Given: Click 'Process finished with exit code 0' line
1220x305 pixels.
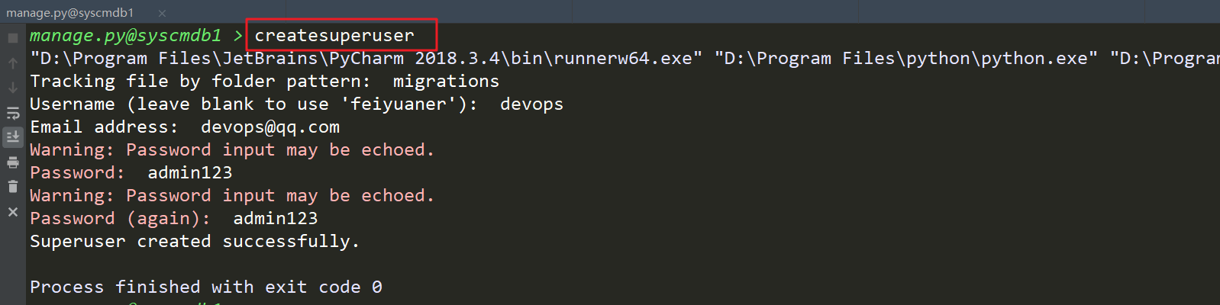Looking at the screenshot, I should point(205,287).
